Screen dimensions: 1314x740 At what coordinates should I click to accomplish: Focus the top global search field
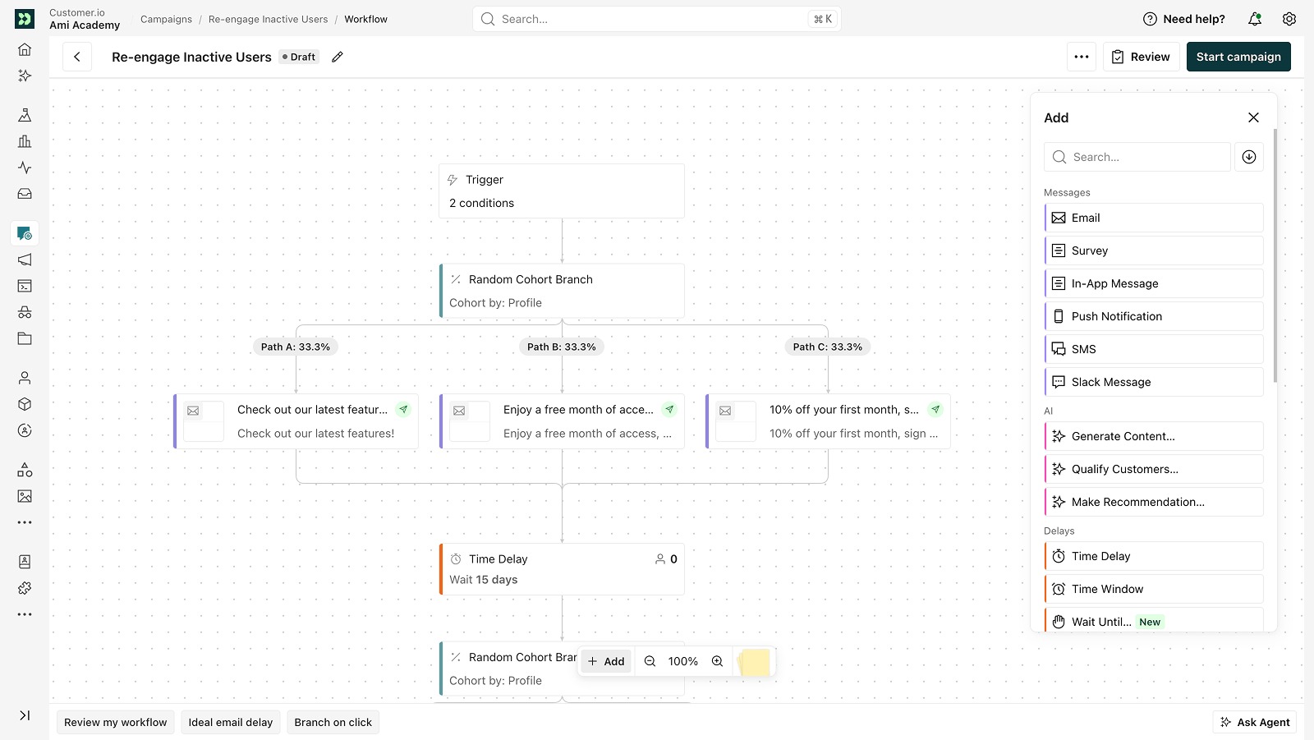[x=656, y=19]
